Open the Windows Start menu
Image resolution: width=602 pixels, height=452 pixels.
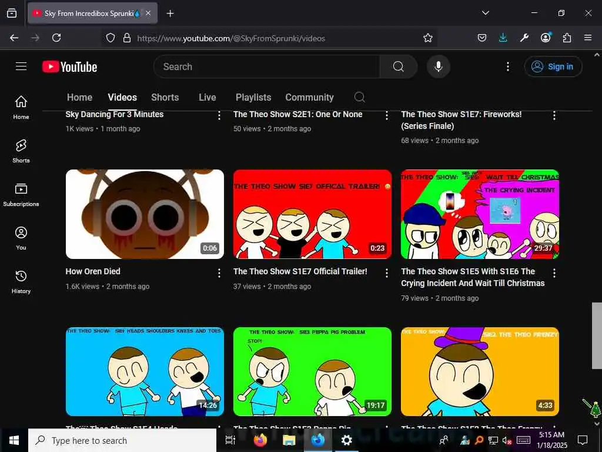point(14,440)
